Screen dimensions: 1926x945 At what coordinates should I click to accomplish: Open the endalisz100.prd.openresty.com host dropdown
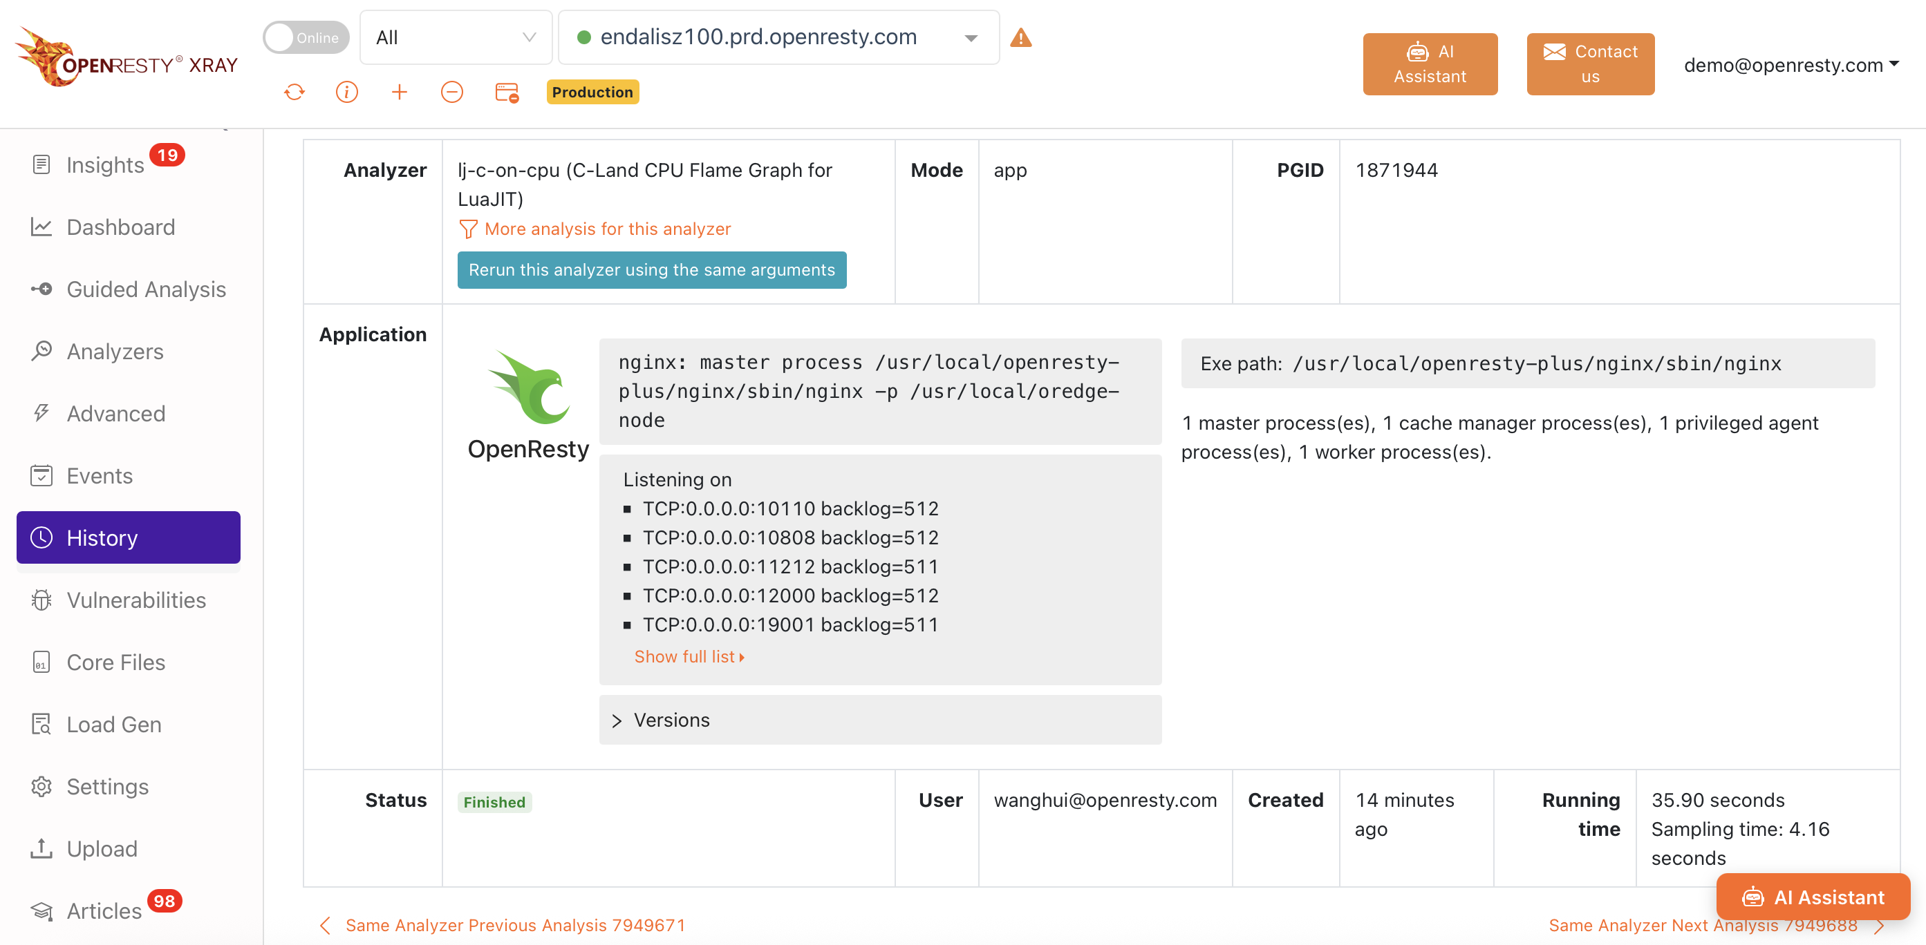coord(778,37)
